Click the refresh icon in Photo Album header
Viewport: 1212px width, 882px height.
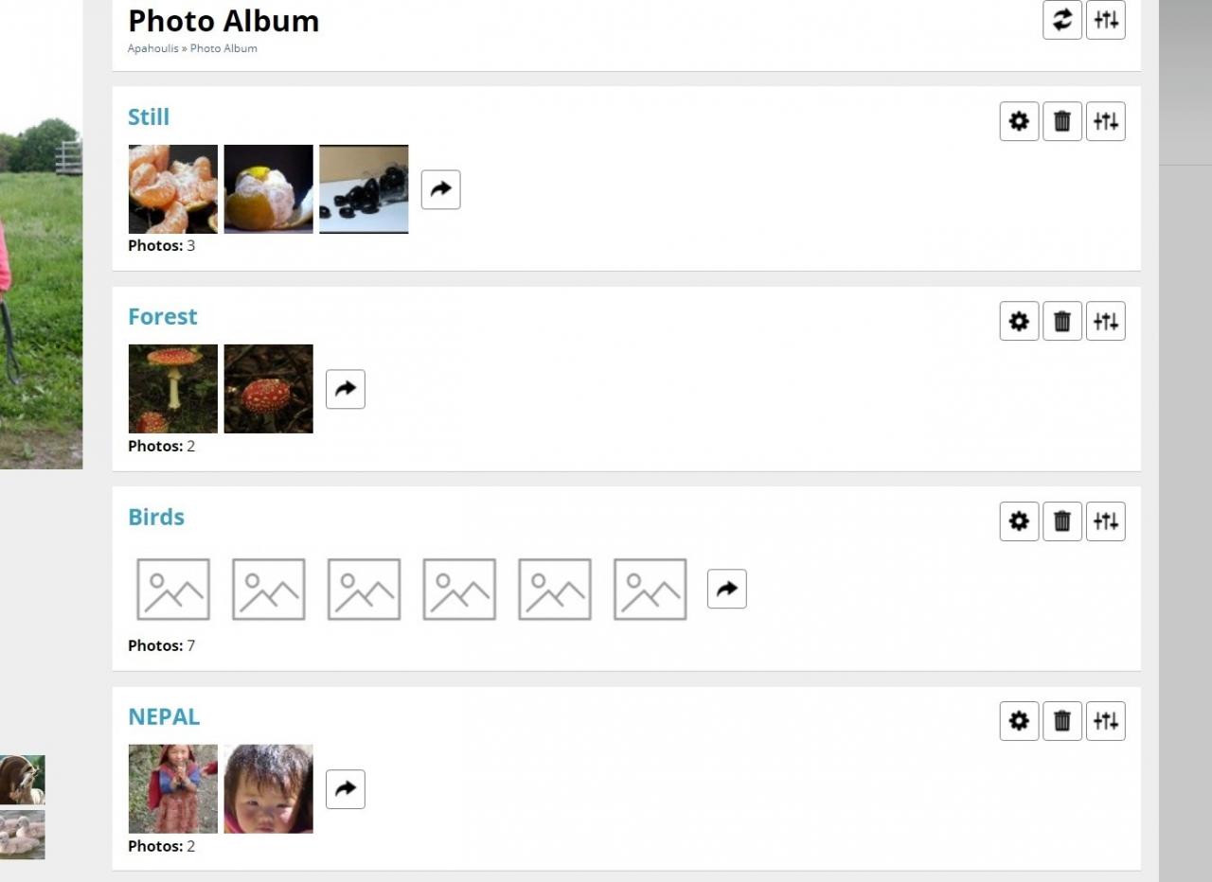[1061, 20]
